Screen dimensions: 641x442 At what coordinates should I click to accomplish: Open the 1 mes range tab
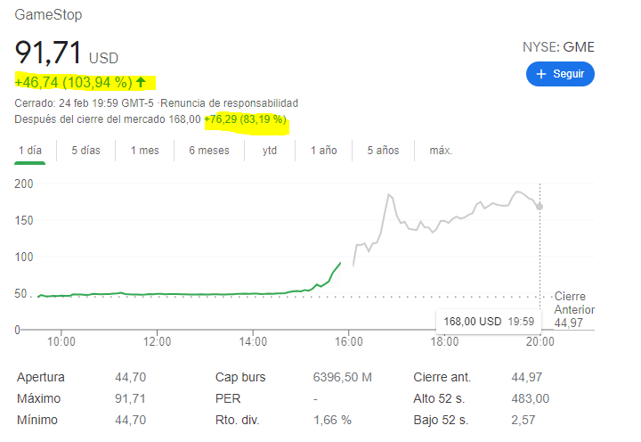click(145, 151)
